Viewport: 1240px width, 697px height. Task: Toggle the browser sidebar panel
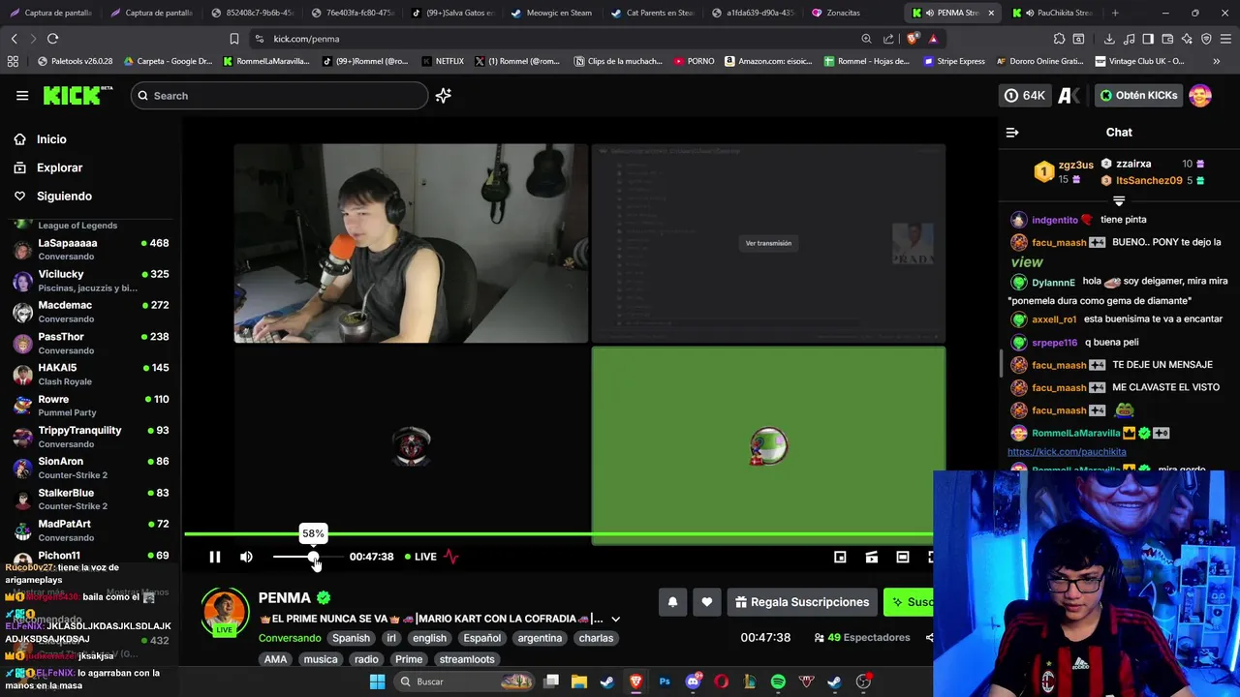coord(1148,39)
